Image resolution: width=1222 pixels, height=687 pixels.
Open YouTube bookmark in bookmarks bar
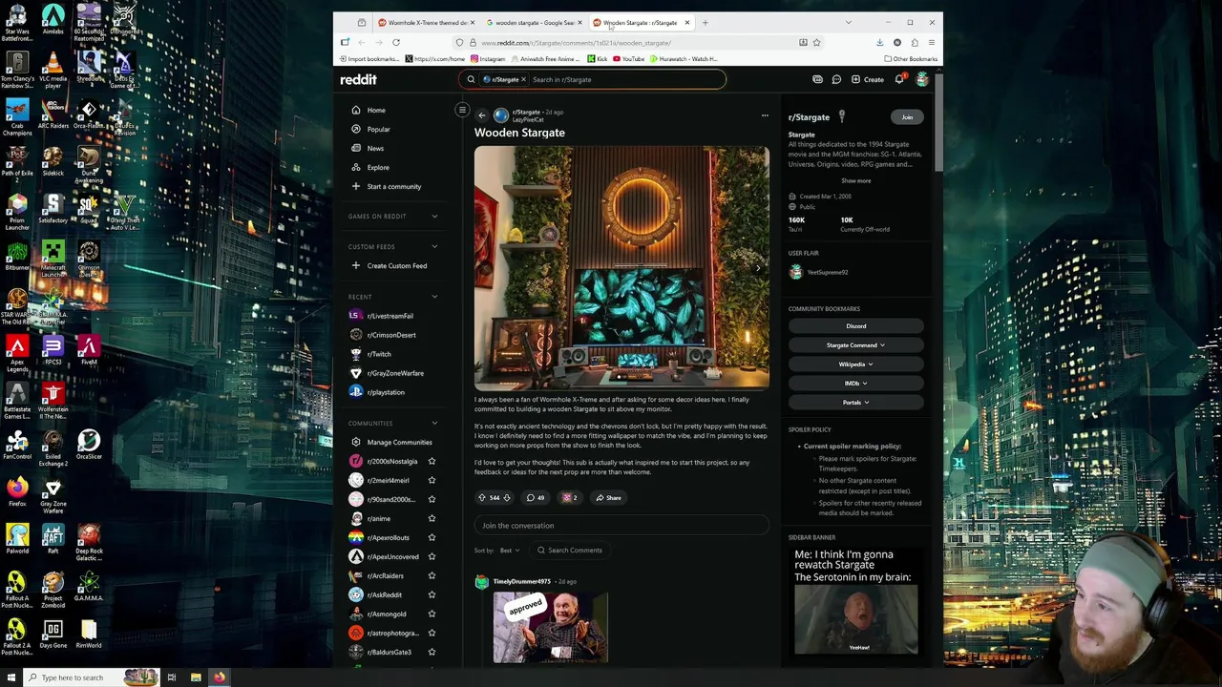pyautogui.click(x=628, y=59)
